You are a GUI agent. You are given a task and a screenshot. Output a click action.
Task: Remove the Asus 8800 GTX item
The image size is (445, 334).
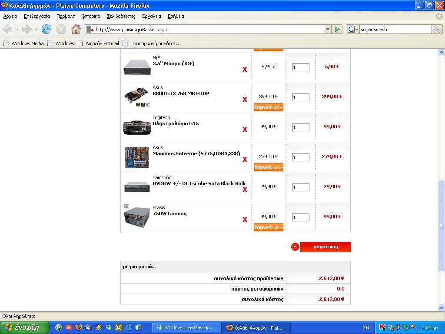[245, 100]
